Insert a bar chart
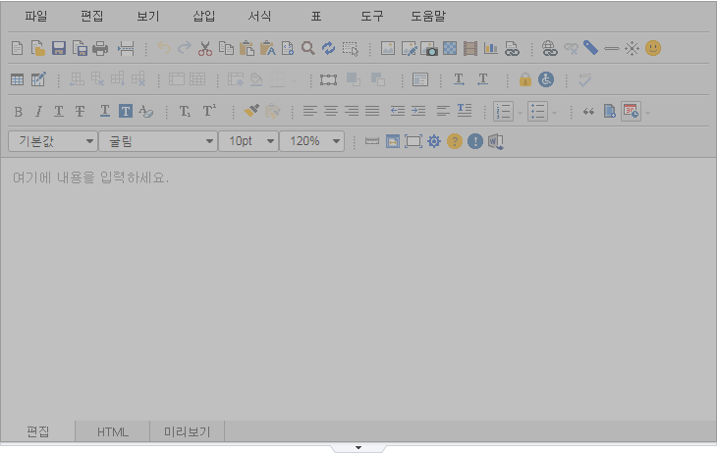Image resolution: width=717 pixels, height=453 pixels. (491, 48)
